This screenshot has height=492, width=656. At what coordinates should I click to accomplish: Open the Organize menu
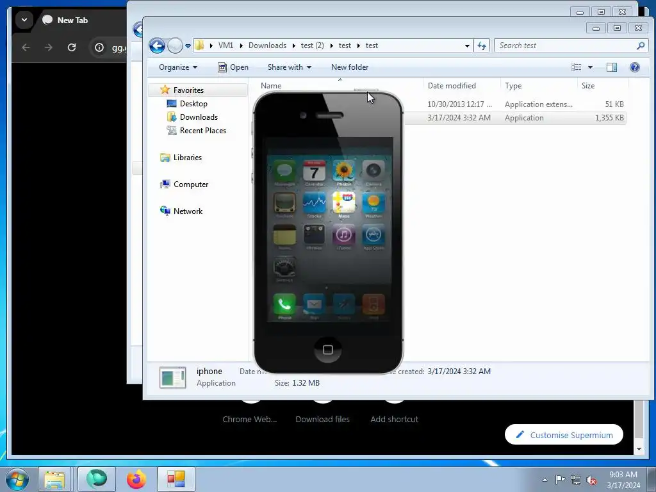tap(178, 67)
